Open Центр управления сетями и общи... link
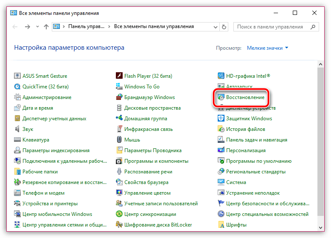This screenshot has height=238, width=331. click(65, 225)
